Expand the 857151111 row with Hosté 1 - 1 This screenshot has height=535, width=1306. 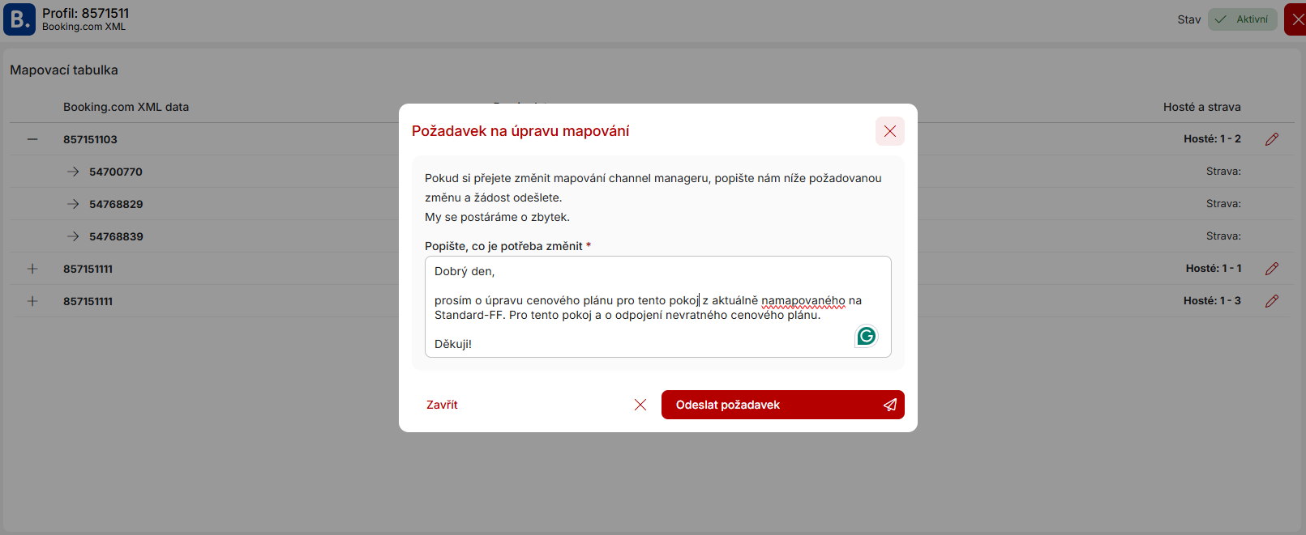click(x=32, y=269)
